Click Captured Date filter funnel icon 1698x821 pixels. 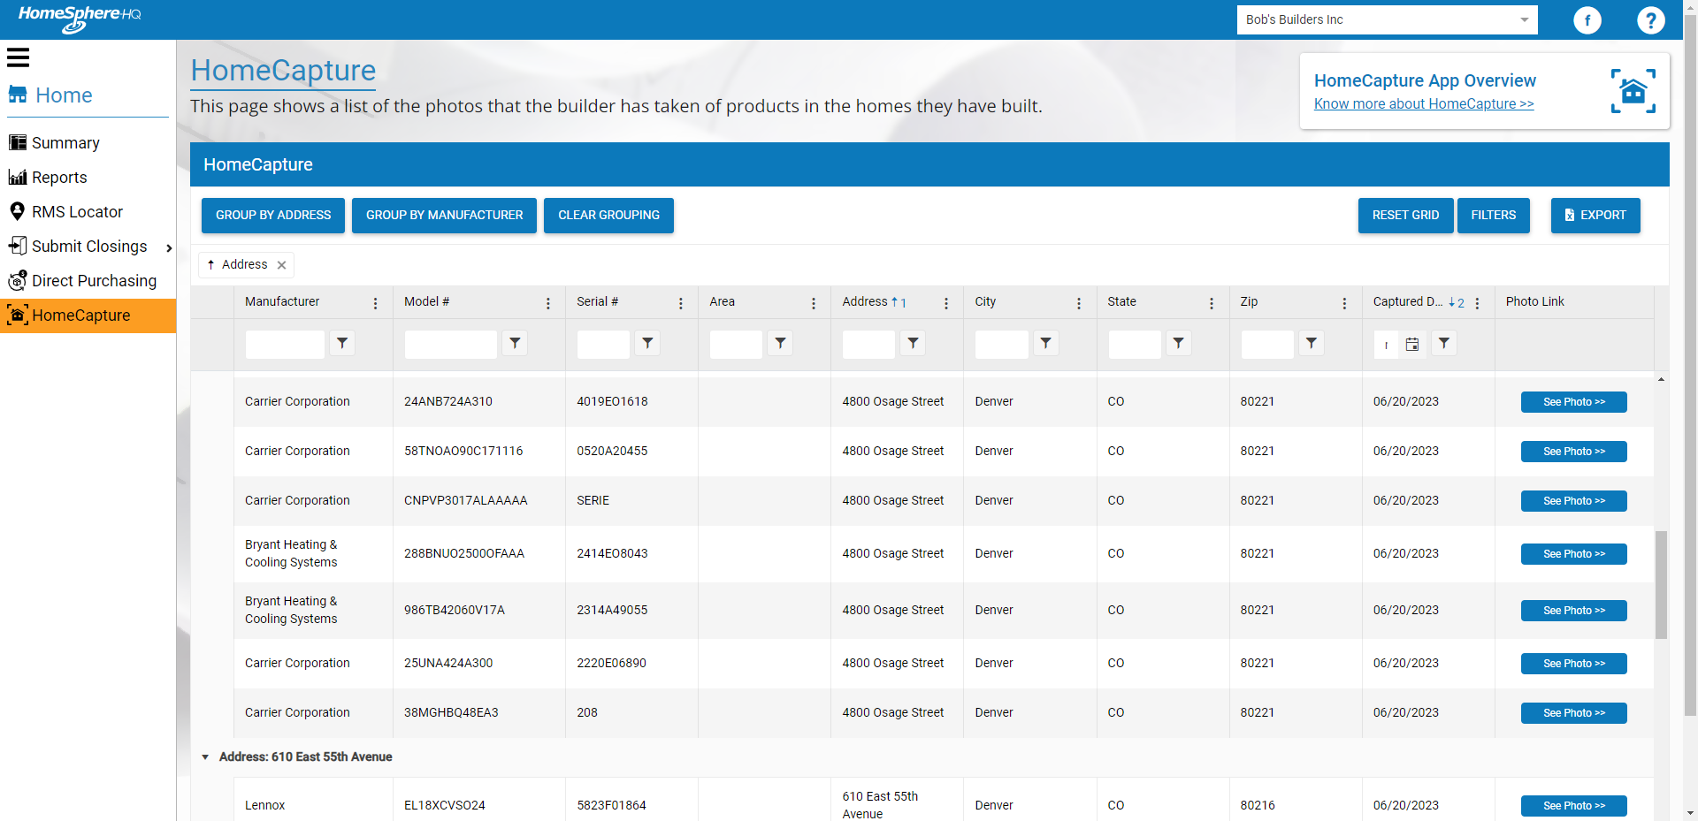[x=1443, y=343]
